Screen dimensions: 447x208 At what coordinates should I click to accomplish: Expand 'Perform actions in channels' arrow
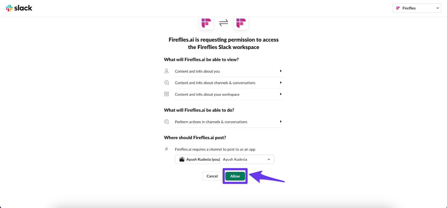click(x=281, y=121)
